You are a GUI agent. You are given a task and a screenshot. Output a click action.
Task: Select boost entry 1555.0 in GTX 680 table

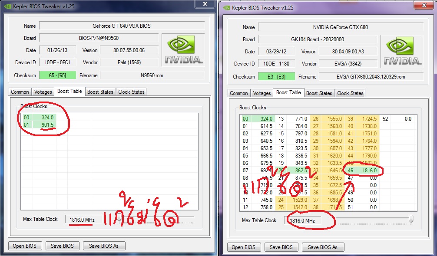333,119
